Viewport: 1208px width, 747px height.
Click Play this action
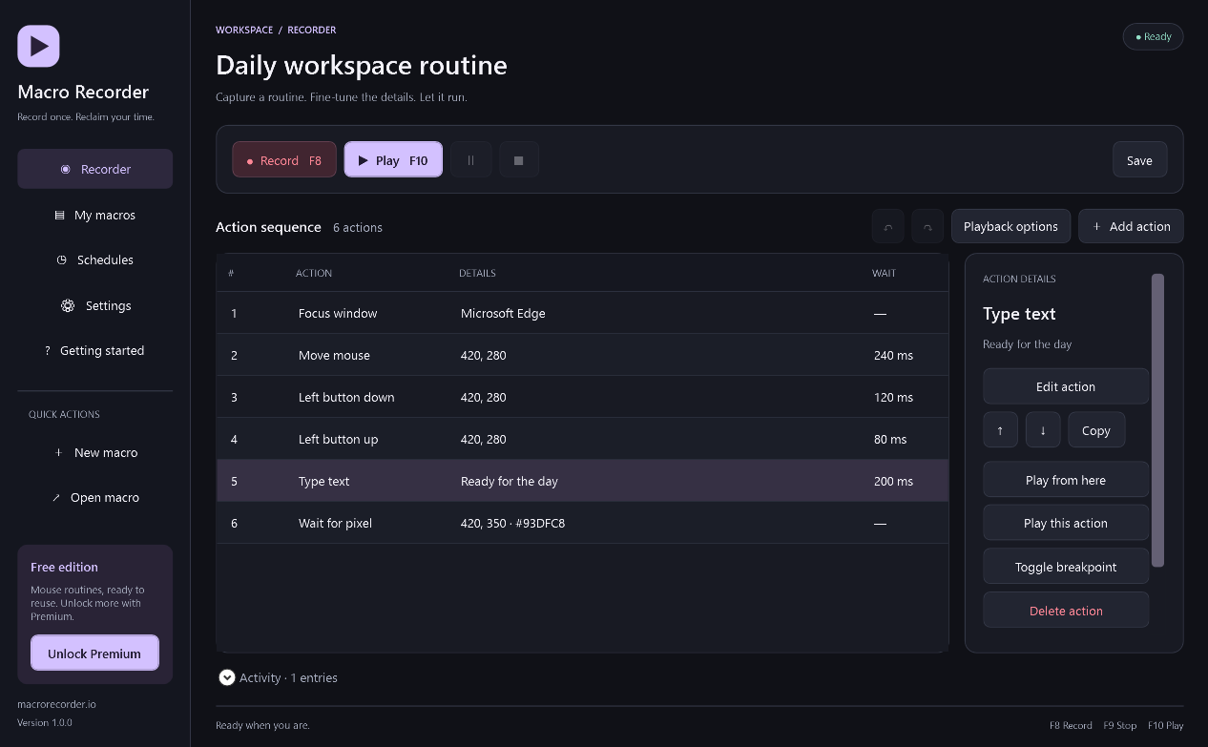(x=1066, y=523)
